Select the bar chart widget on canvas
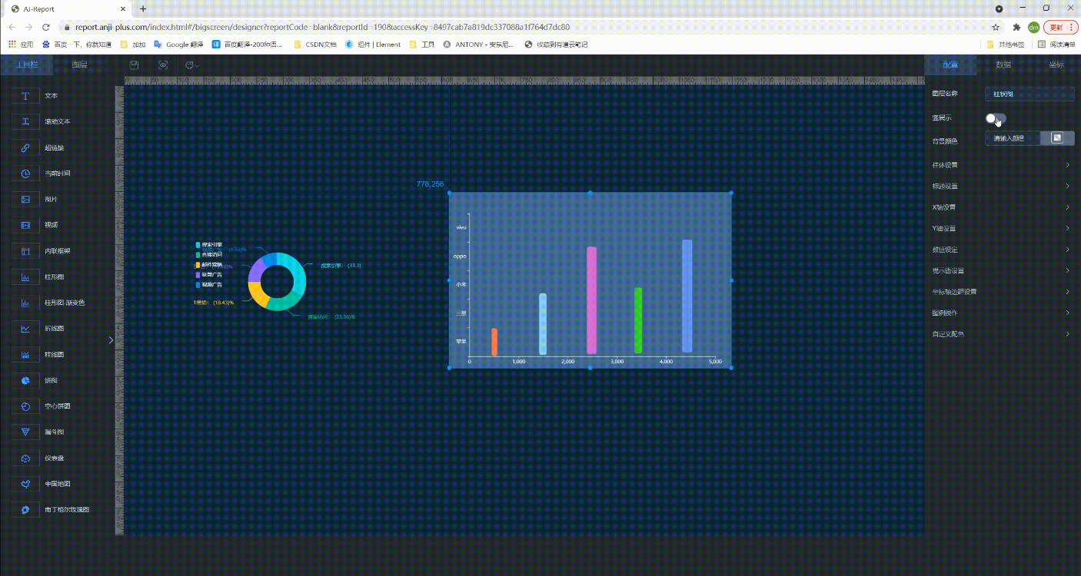Image resolution: width=1081 pixels, height=576 pixels. click(590, 280)
